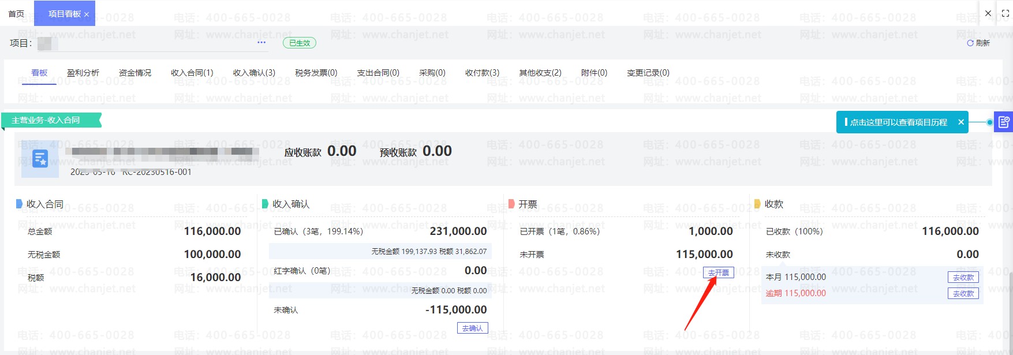Click the X icon beside the fullscreen icon
Viewport: 1013px width, 355px height.
(988, 13)
